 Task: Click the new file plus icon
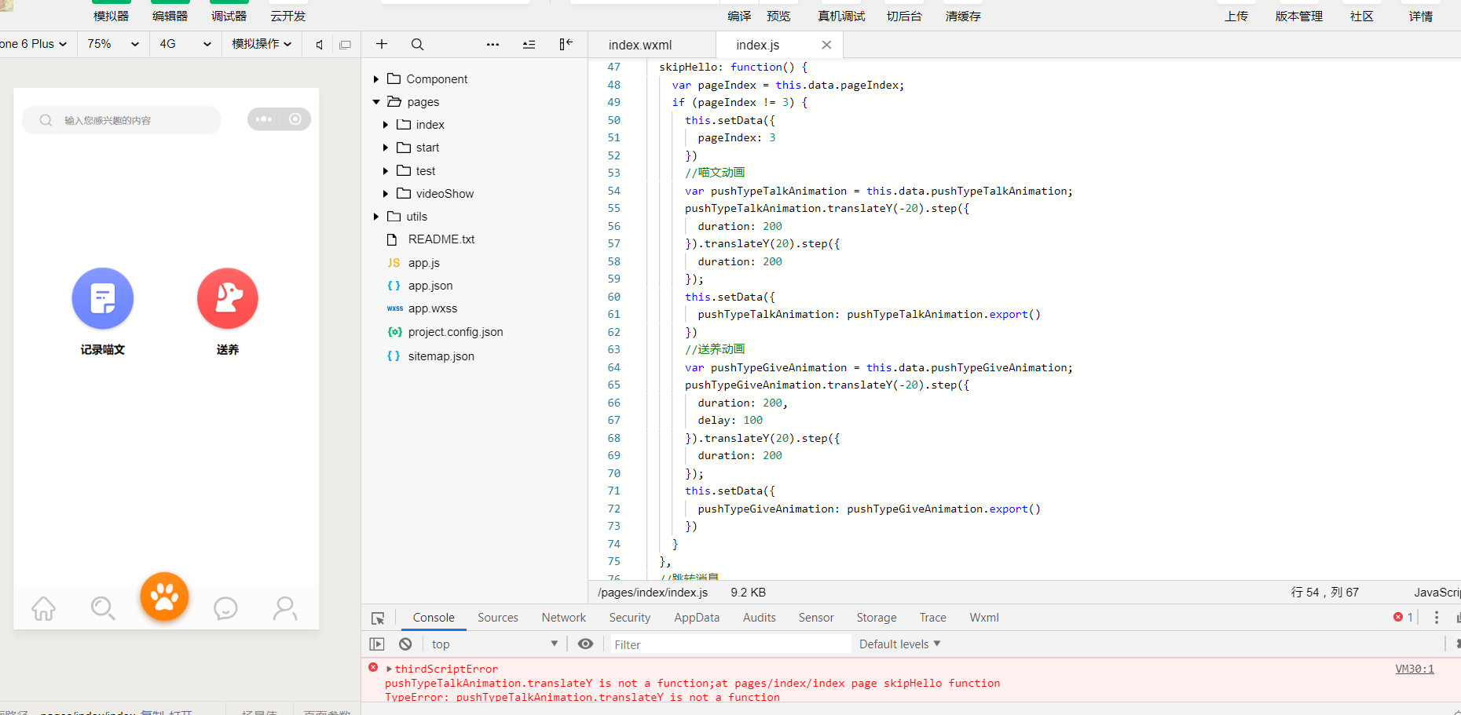(382, 45)
